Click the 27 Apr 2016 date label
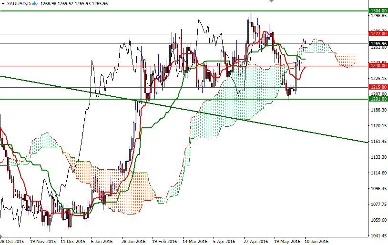Viewport: 388px width, 245px height. (x=255, y=241)
